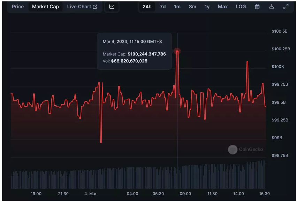Image resolution: width=297 pixels, height=202 pixels.
Task: Click the lowest dip near 4. Mar
Action: pyautogui.click(x=101, y=142)
